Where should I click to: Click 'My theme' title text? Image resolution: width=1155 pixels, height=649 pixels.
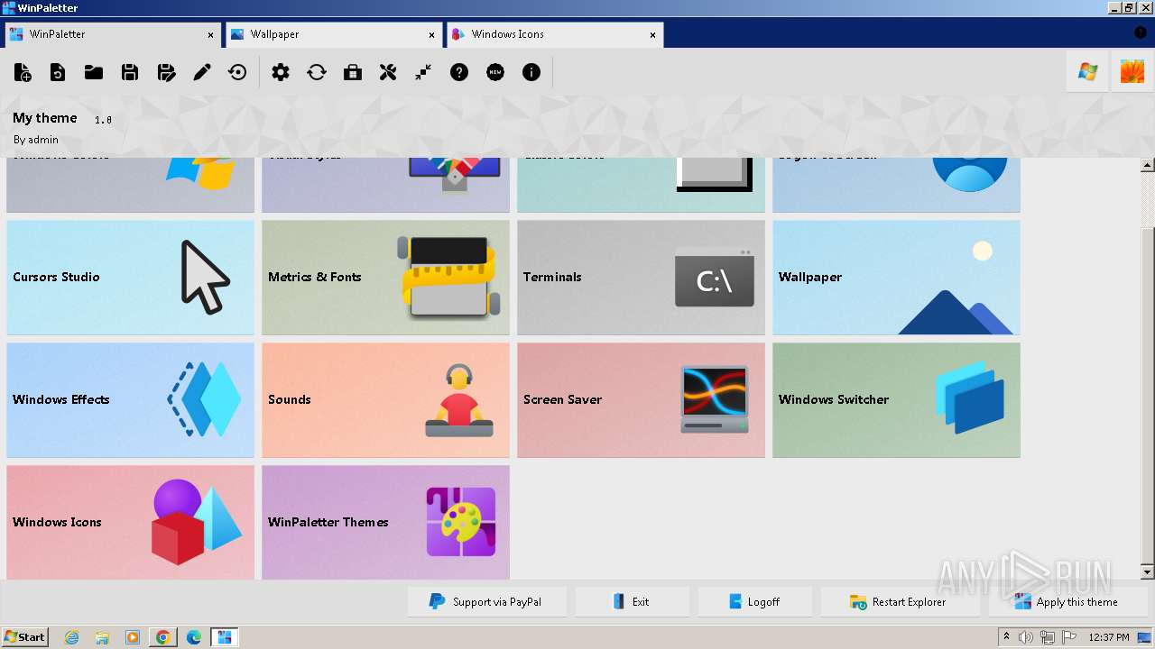click(x=45, y=118)
